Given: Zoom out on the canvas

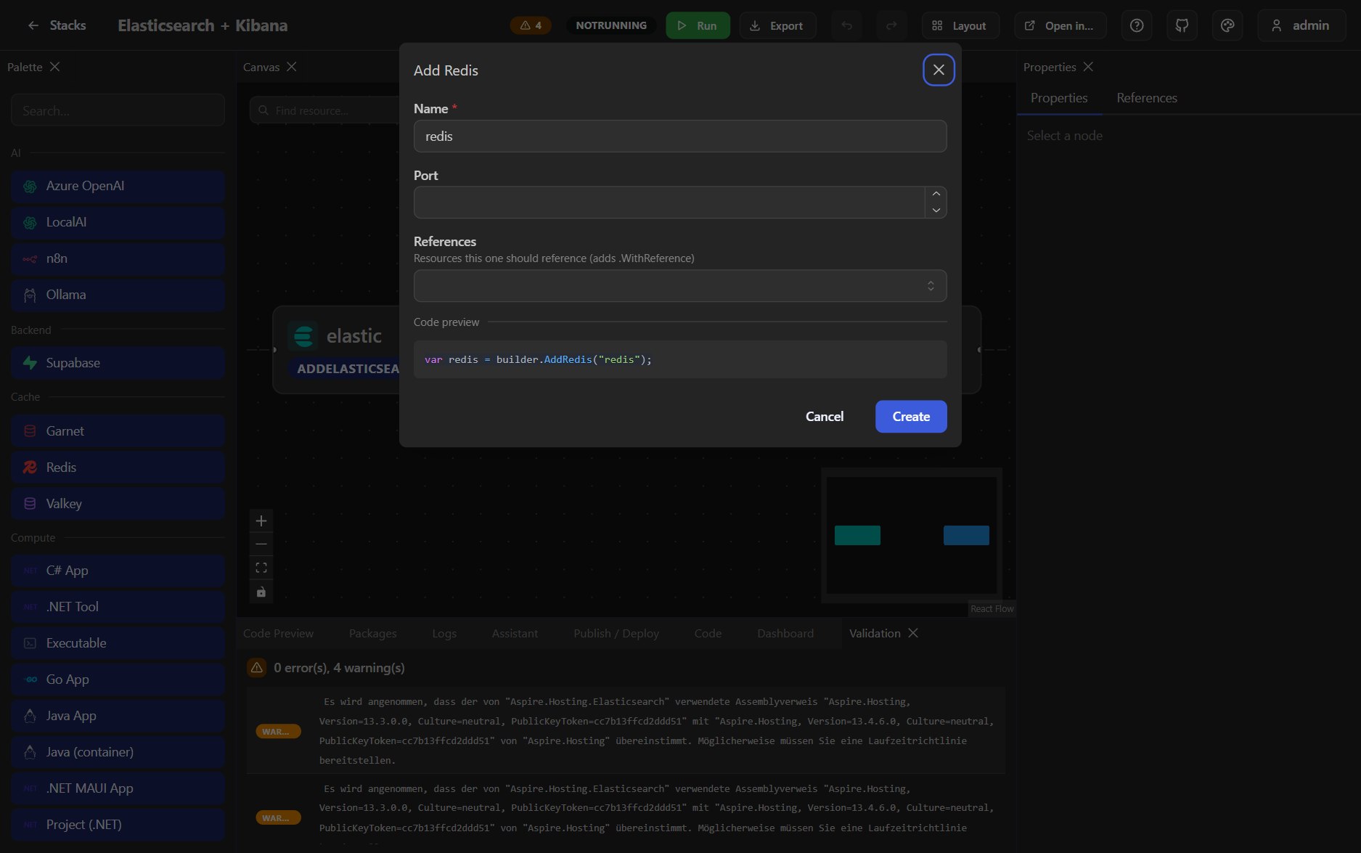Looking at the screenshot, I should click(x=261, y=544).
